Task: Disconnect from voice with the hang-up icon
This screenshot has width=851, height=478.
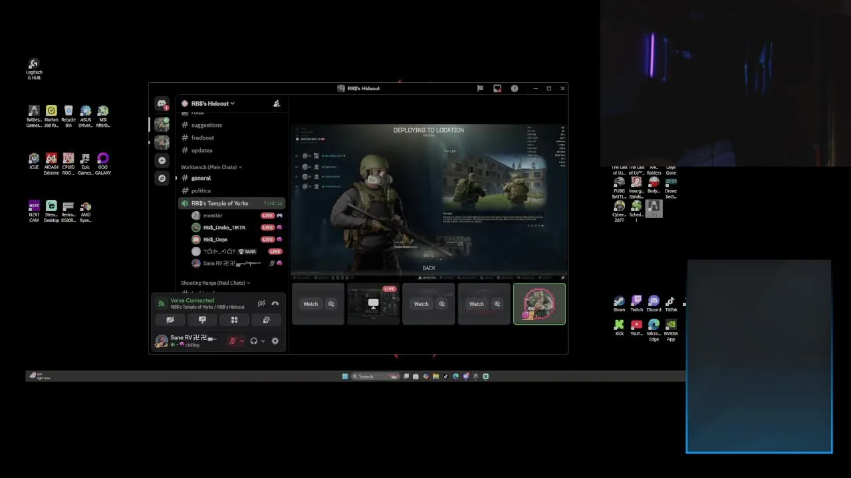Action: [x=275, y=303]
